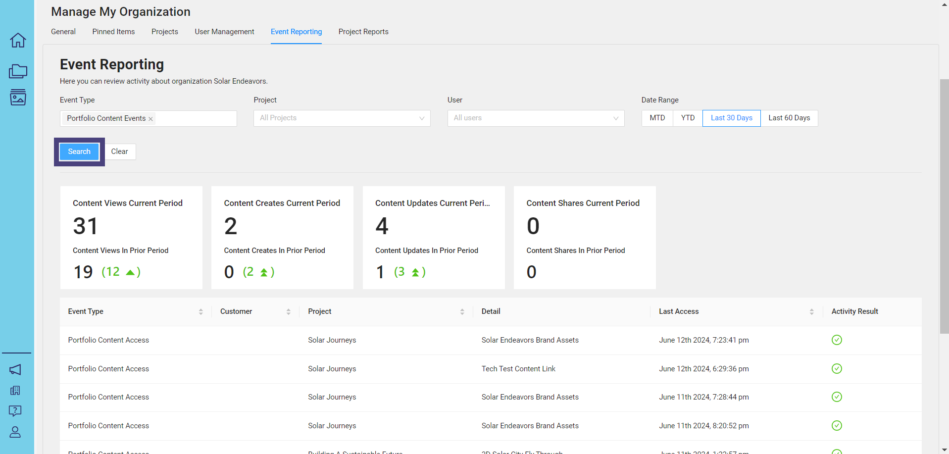Click success checkmark for 6:29:36 pm row
Viewport: 949px width, 454px height.
[837, 369]
